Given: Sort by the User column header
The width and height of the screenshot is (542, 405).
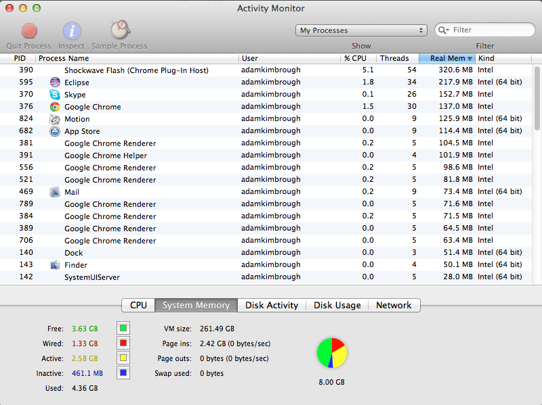Looking at the screenshot, I should coord(289,58).
